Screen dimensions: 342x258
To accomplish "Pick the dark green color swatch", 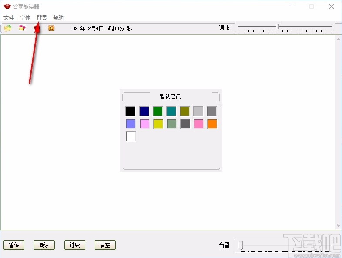I will (x=158, y=111).
